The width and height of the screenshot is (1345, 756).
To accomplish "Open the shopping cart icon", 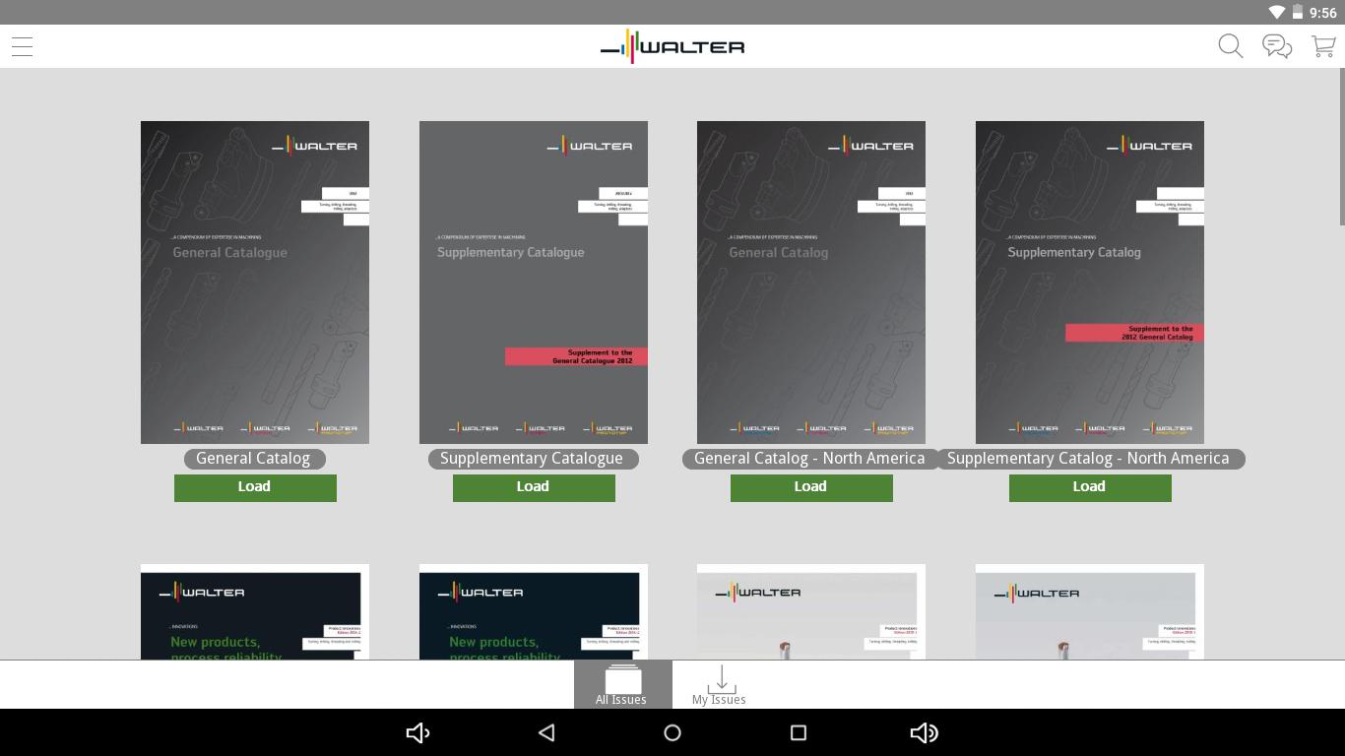I will point(1323,46).
